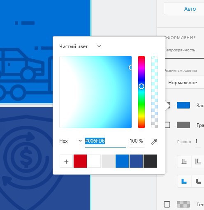
Task: Select the light gray saved swatch
Action: tap(108, 161)
